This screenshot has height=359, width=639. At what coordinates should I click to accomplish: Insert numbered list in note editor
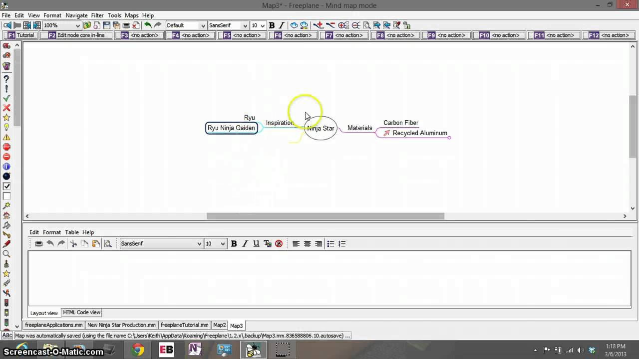point(342,244)
